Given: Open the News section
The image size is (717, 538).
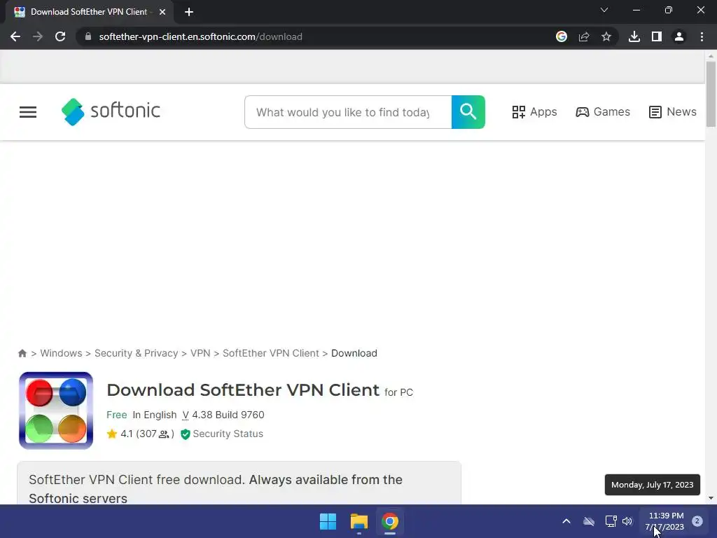Looking at the screenshot, I should coord(673,112).
